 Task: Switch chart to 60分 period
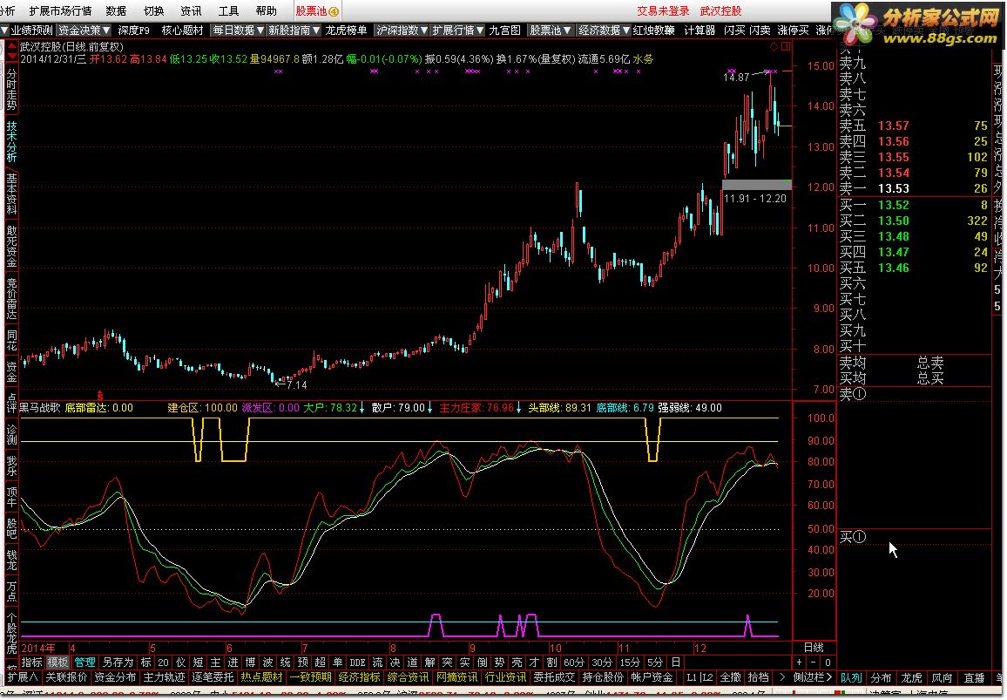pos(573,662)
